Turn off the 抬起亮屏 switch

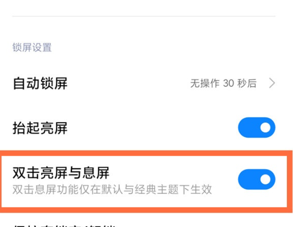pyautogui.click(x=256, y=128)
